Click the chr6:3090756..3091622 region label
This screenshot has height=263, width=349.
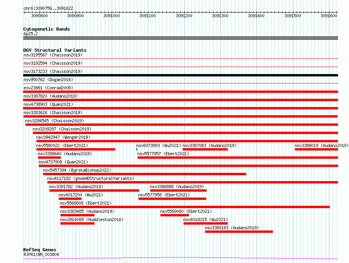click(48, 8)
